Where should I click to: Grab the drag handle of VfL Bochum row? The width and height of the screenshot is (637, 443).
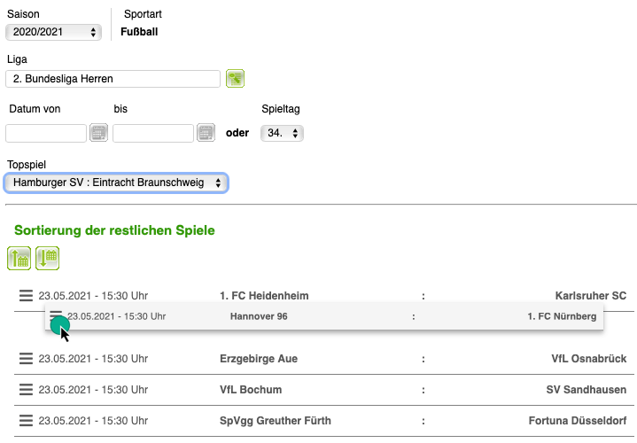(26, 389)
